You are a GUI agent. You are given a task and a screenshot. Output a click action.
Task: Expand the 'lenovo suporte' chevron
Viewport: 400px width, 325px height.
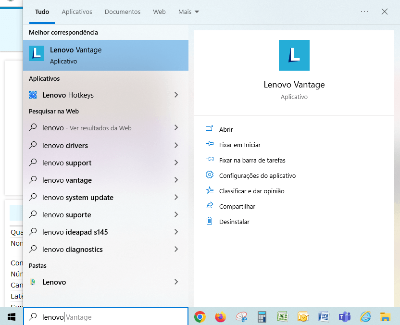(176, 214)
